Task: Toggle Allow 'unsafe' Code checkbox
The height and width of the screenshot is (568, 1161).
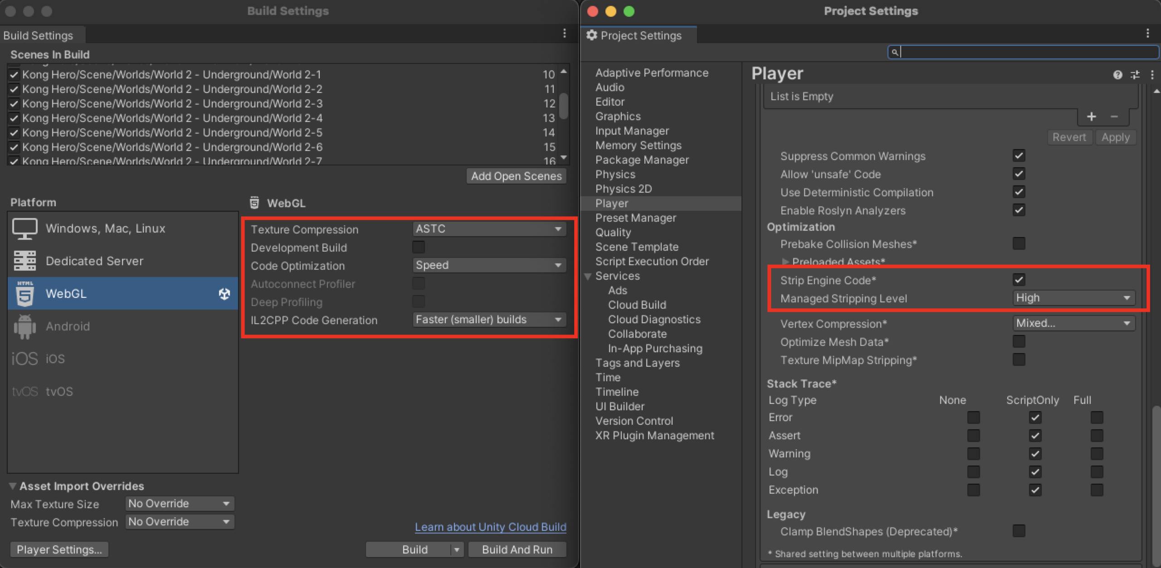Action: tap(1019, 174)
